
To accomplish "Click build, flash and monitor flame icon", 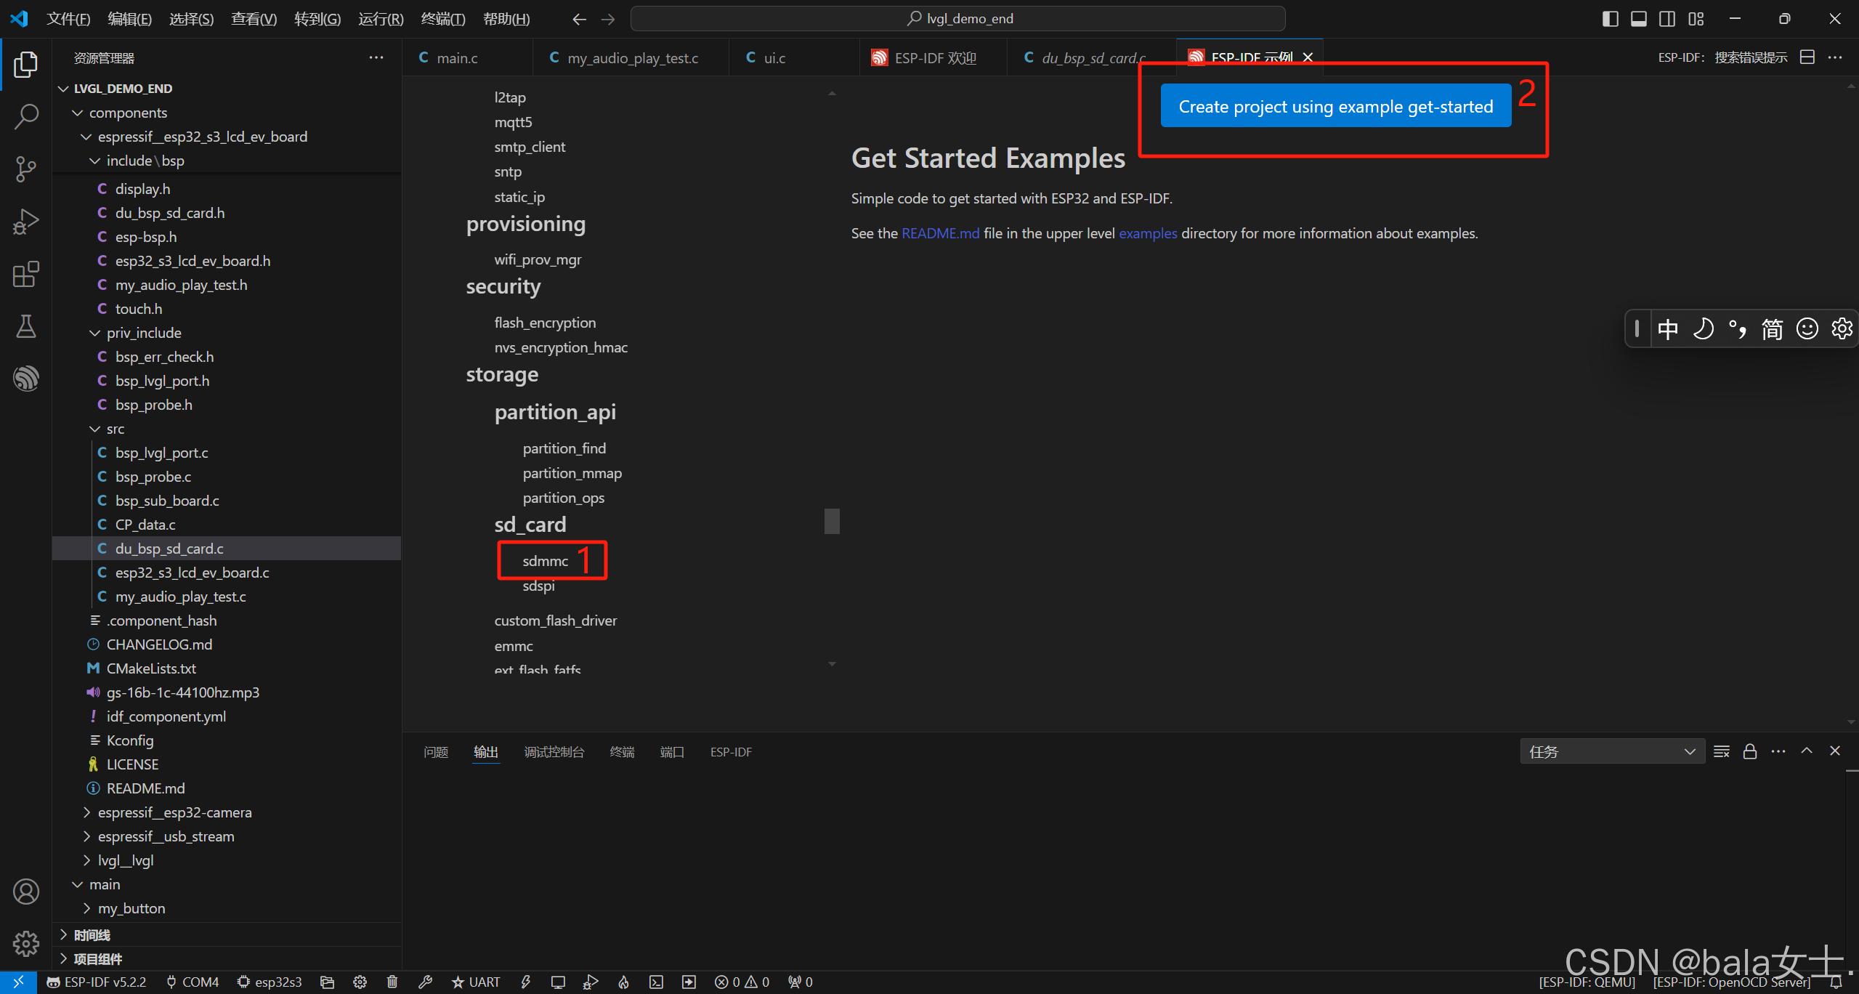I will pos(623,982).
